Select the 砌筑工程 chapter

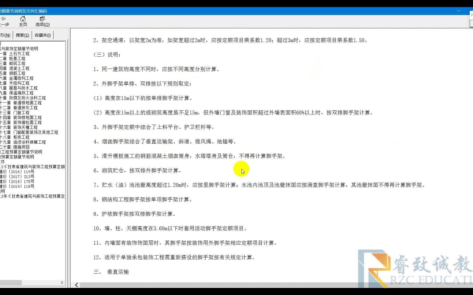point(16,63)
